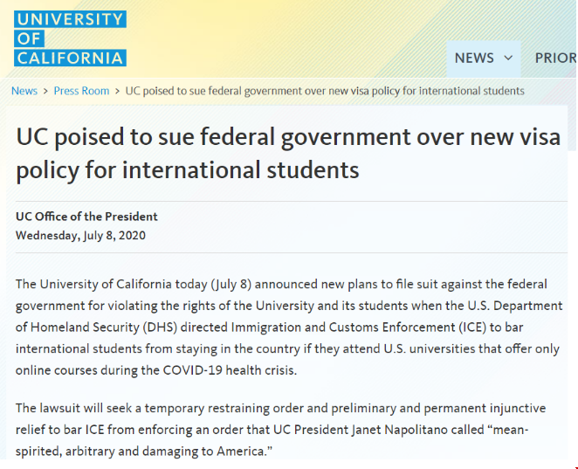The height and width of the screenshot is (469, 578).
Task: Click the University of California logo
Action: click(70, 38)
